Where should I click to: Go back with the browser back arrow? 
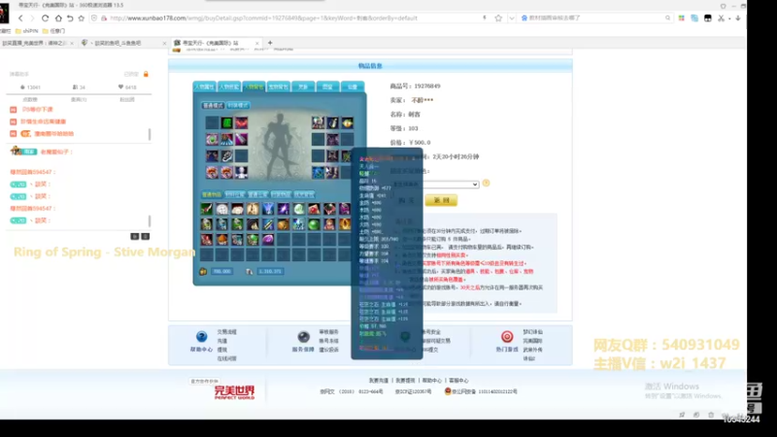click(x=20, y=17)
